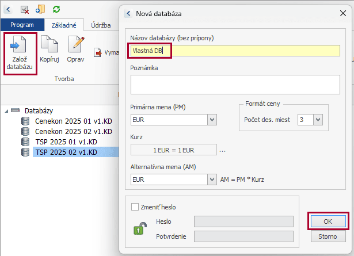This screenshot has width=354, height=256.
Task: Click the green refresh icon
Action: tap(56, 9)
